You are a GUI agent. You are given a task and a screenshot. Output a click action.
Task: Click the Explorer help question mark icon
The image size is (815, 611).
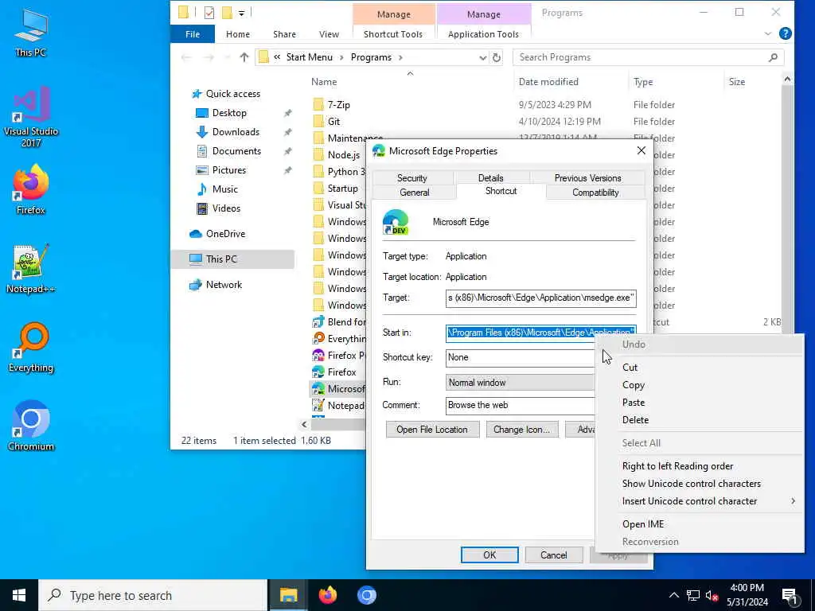786,33
